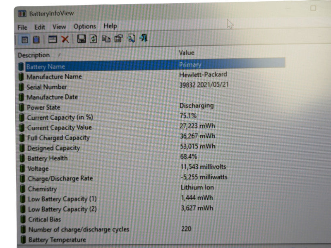Click the Exit toolbar icon
Viewport: 331px width, 248px height.
click(x=144, y=38)
